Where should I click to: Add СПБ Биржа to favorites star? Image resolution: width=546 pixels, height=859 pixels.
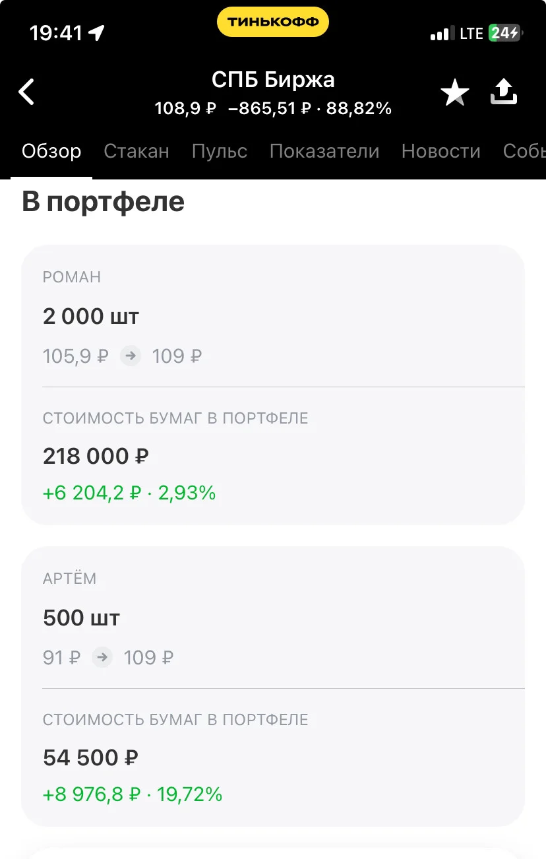pos(455,92)
